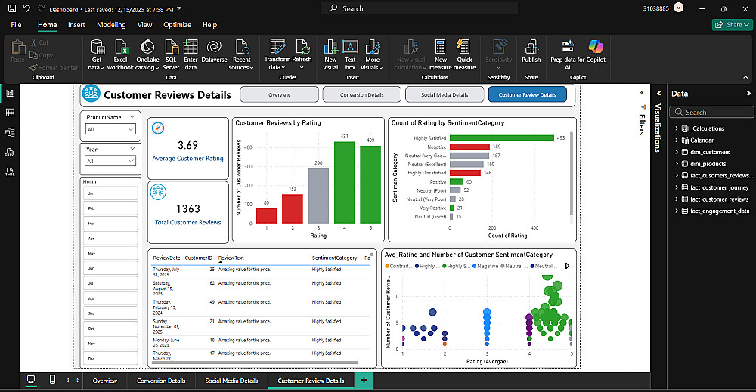Viewport: 756px width, 392px height.
Task: Switch to mobile layout view
Action: tap(53, 379)
